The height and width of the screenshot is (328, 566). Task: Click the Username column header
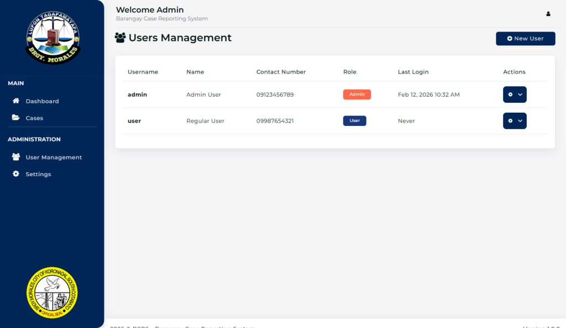tap(143, 72)
